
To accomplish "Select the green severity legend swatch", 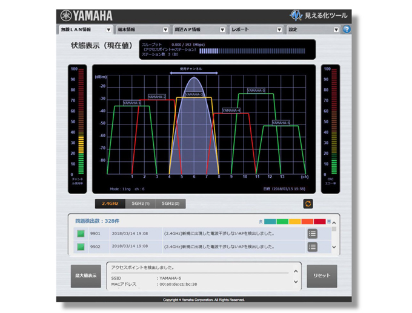I will 282,222.
